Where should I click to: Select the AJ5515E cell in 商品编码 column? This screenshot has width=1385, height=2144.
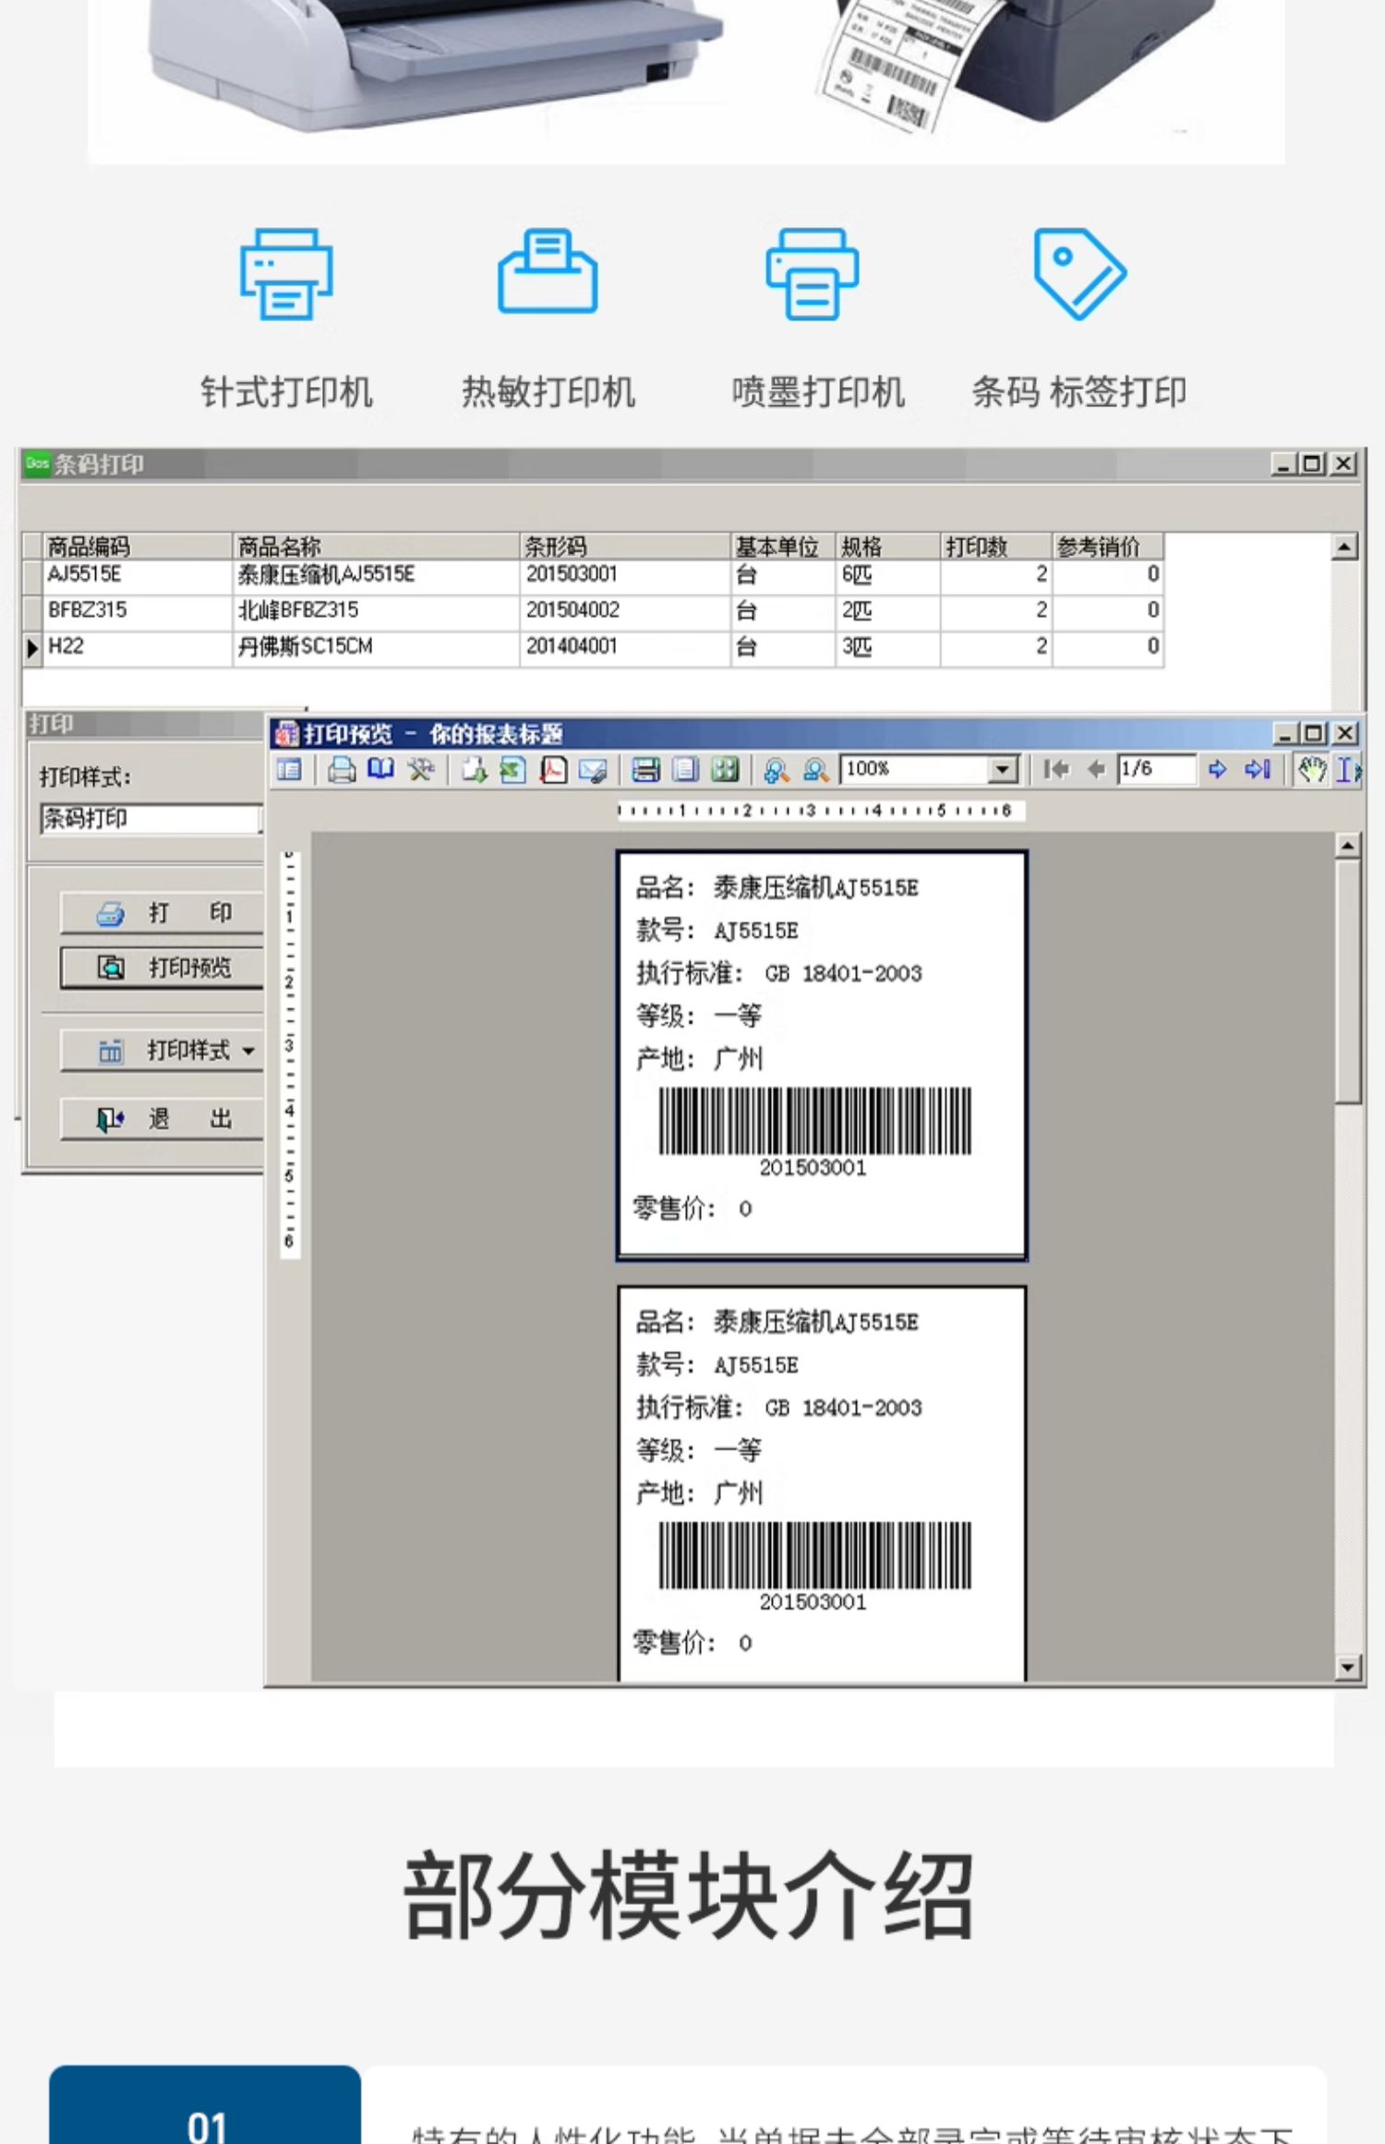138,575
